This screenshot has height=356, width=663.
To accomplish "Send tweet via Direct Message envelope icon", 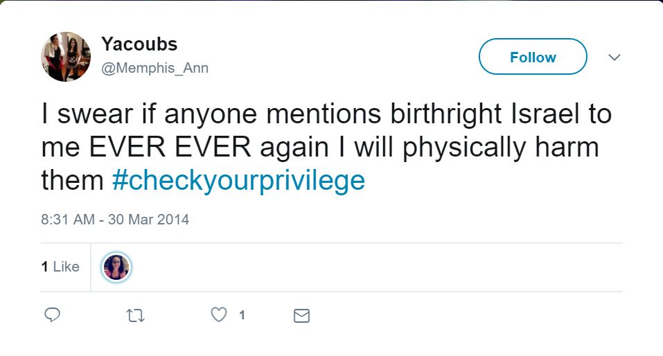I will coord(301,316).
